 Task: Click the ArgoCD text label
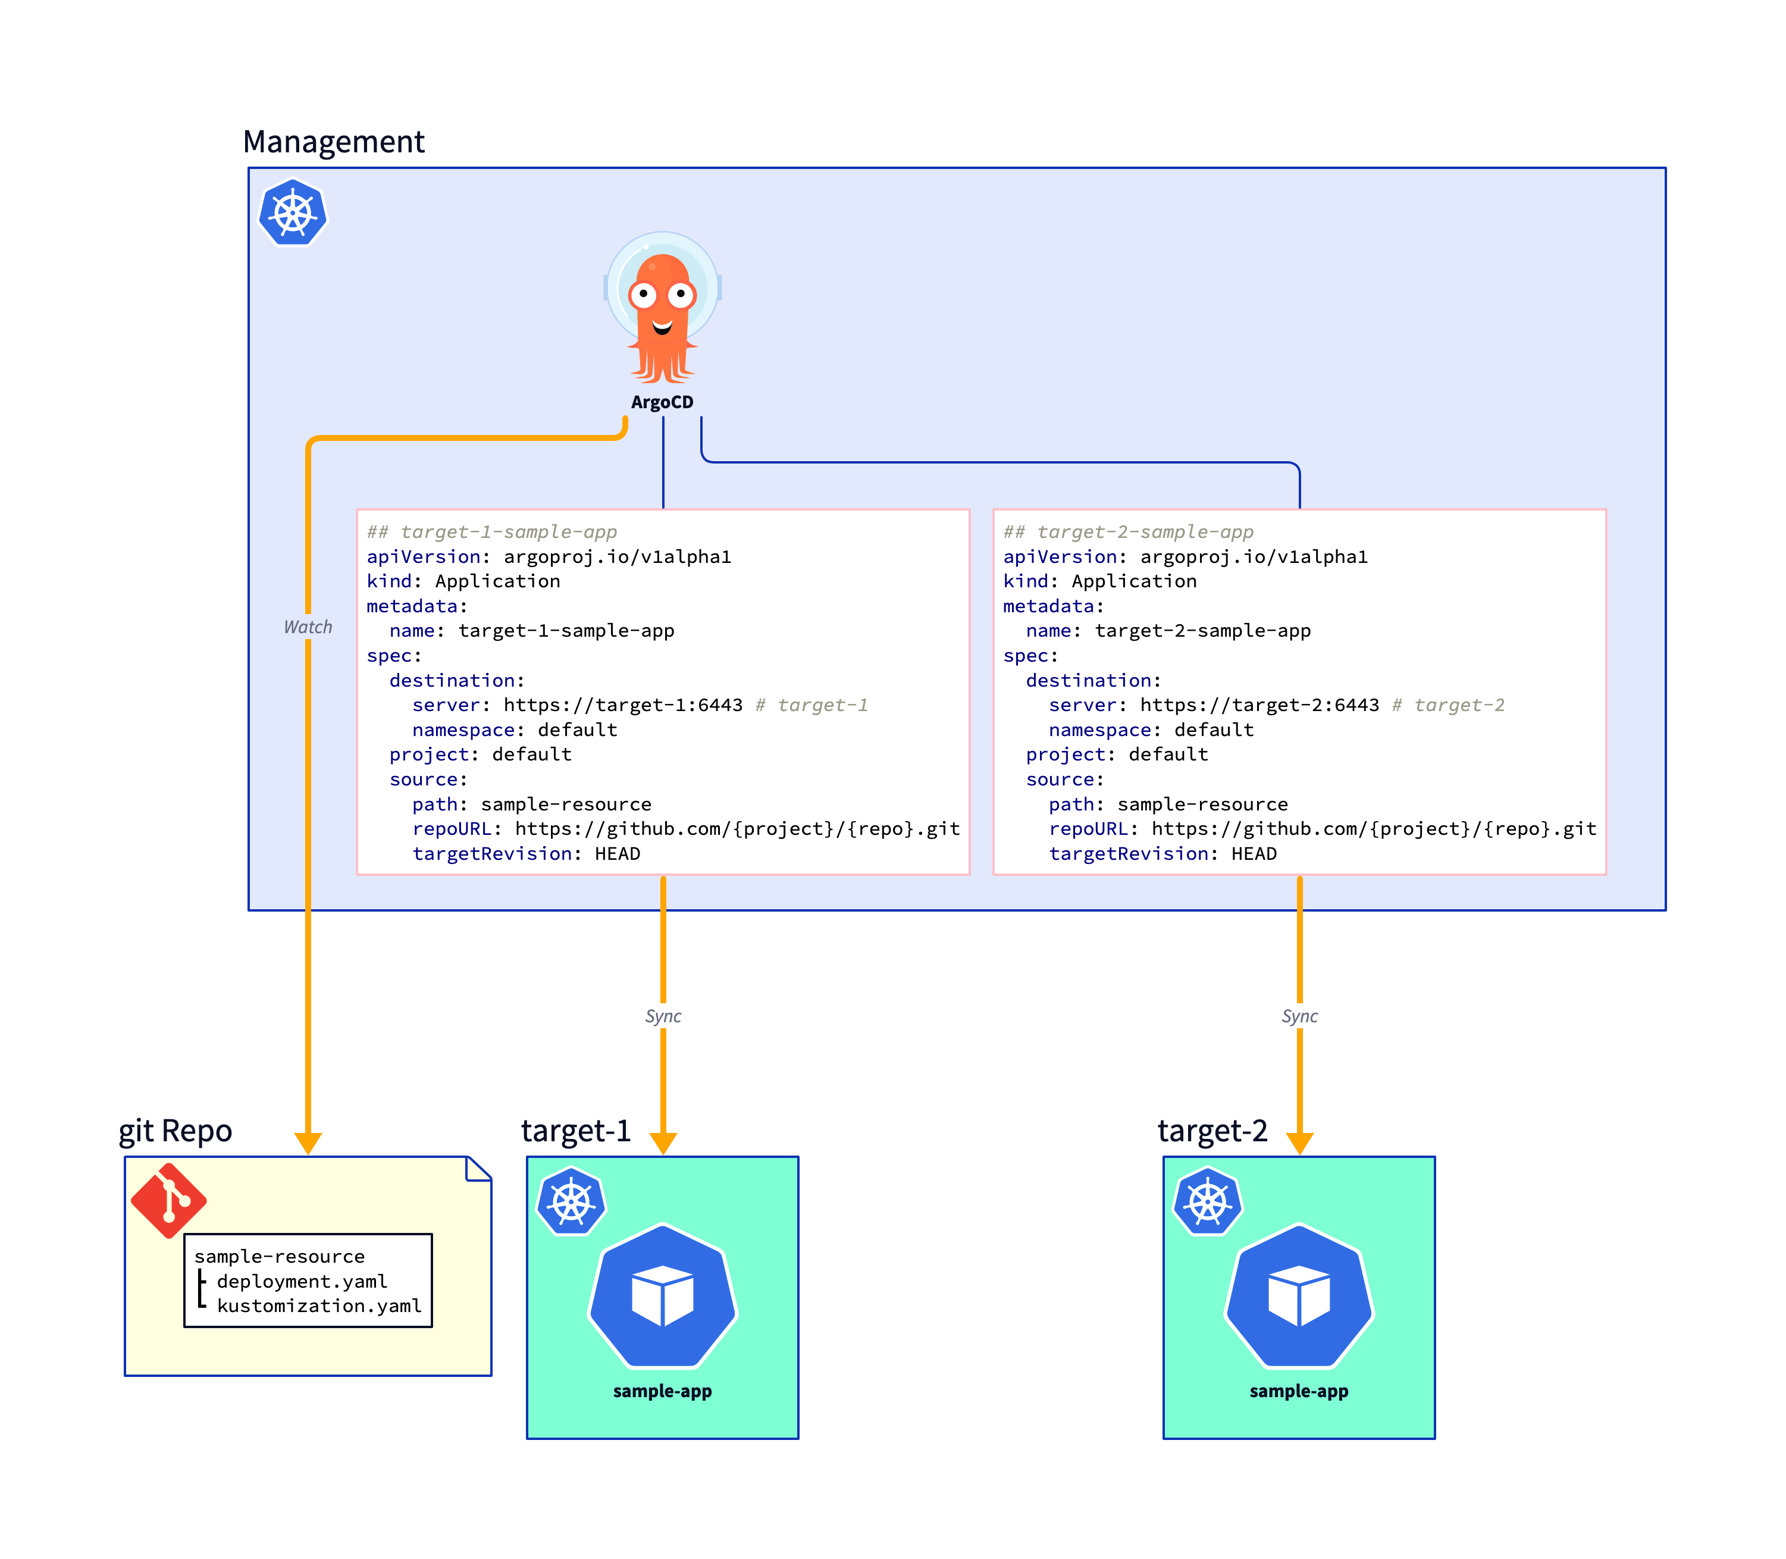662,402
